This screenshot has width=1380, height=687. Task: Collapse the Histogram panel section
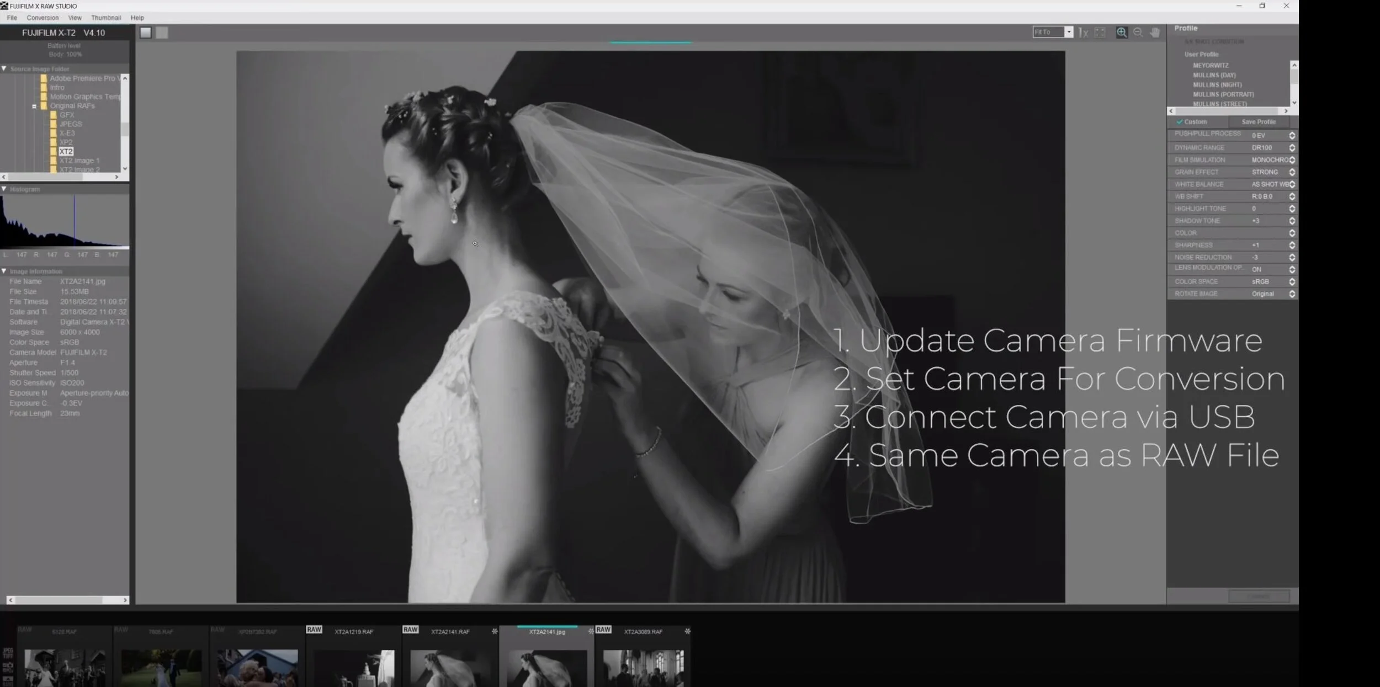tap(4, 189)
